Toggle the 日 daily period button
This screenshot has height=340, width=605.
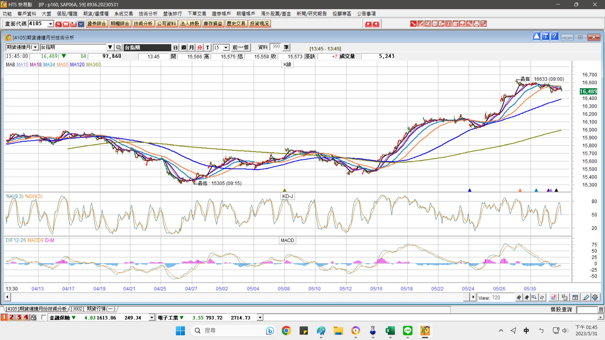(176, 47)
